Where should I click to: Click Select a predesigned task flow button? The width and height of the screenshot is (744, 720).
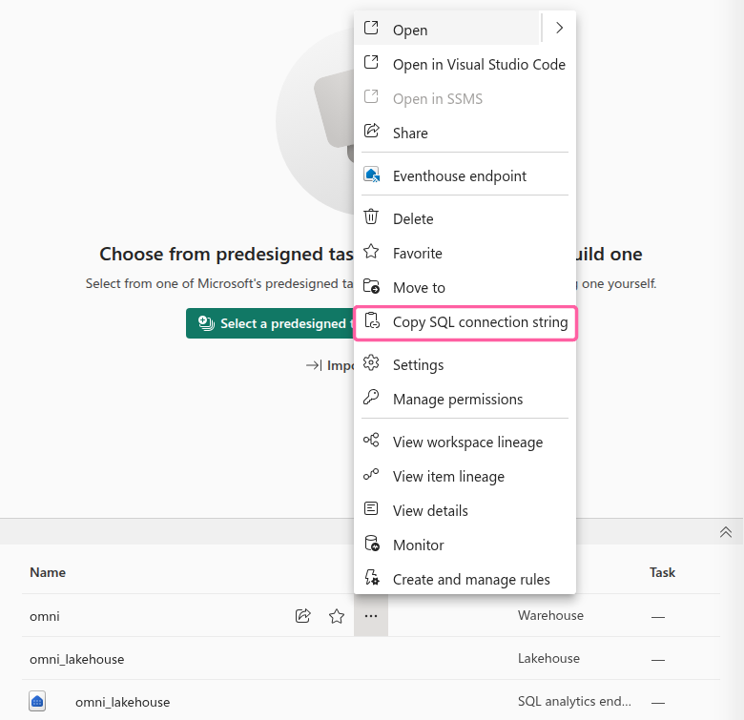pos(270,323)
